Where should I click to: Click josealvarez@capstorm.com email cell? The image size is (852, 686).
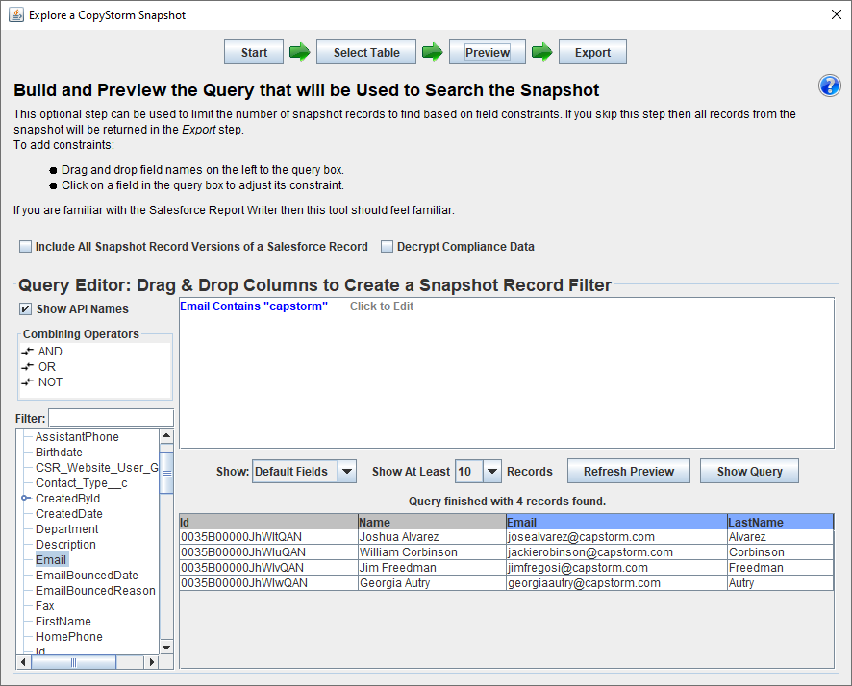click(616, 537)
